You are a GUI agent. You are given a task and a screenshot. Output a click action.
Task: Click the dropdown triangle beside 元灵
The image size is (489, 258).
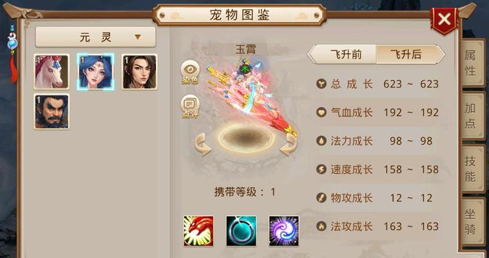(x=137, y=37)
